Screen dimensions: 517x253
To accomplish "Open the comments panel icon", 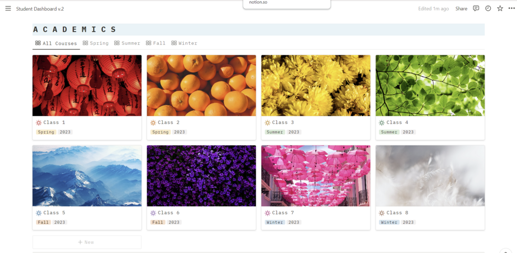I will point(476,9).
